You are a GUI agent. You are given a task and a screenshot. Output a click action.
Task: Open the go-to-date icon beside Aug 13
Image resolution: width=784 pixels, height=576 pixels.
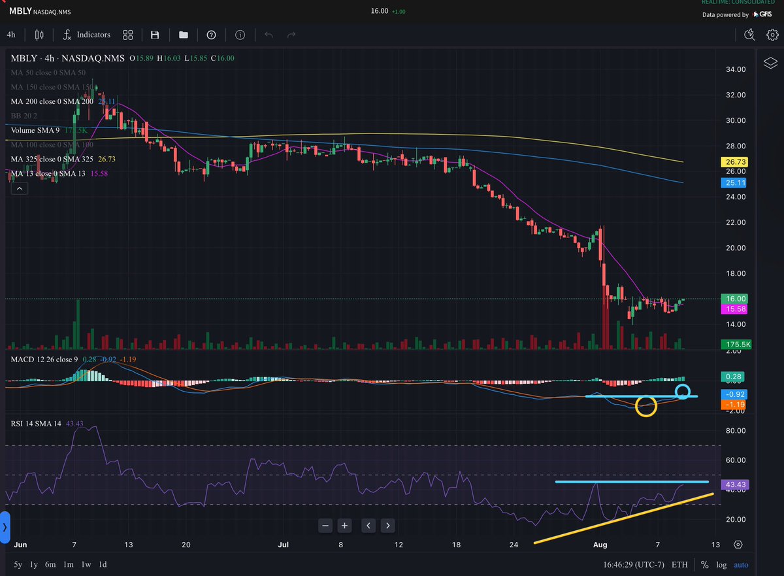(738, 545)
